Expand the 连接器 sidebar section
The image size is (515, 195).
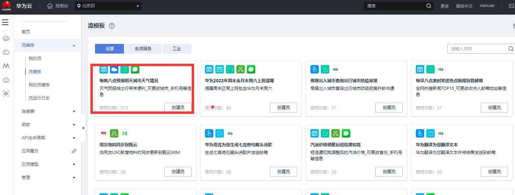coord(74,111)
